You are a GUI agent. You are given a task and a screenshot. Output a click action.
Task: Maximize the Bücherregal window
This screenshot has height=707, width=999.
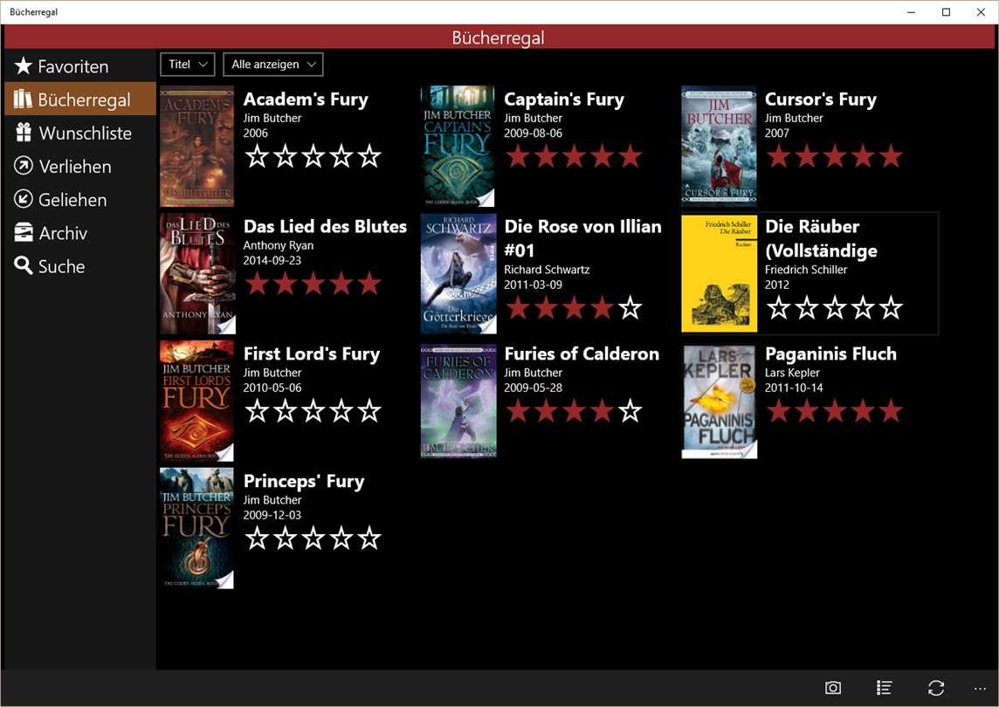coord(946,12)
